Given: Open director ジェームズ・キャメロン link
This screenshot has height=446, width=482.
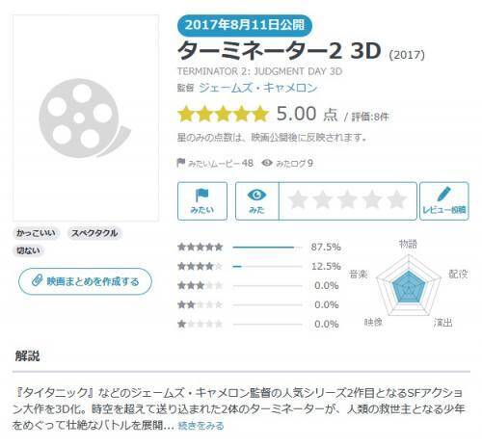Looking at the screenshot, I should (258, 88).
